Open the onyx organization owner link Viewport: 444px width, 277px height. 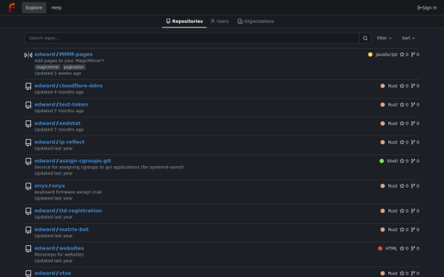[41, 185]
